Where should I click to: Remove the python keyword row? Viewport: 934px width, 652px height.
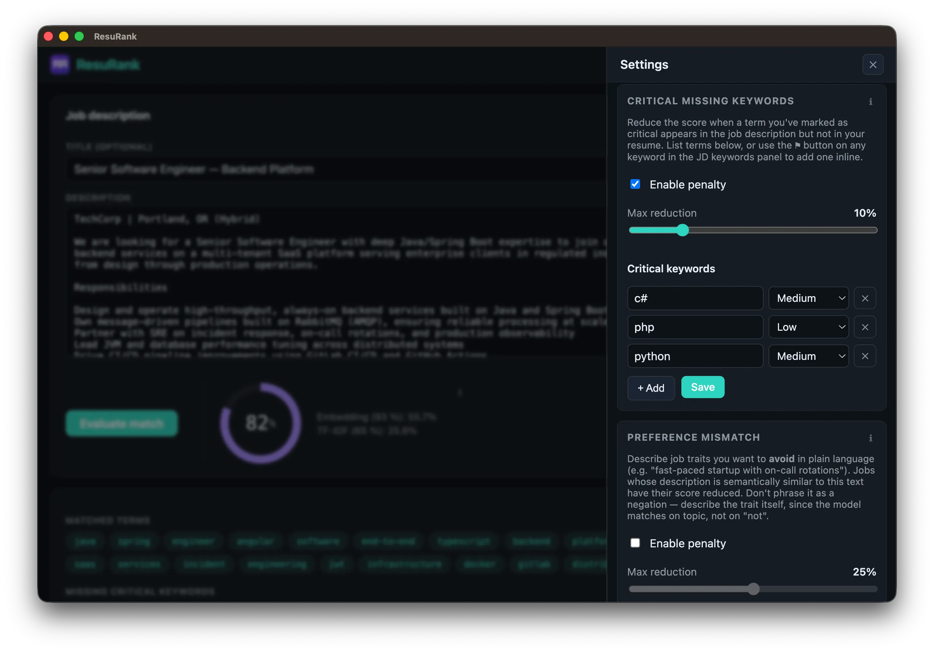pyautogui.click(x=865, y=356)
